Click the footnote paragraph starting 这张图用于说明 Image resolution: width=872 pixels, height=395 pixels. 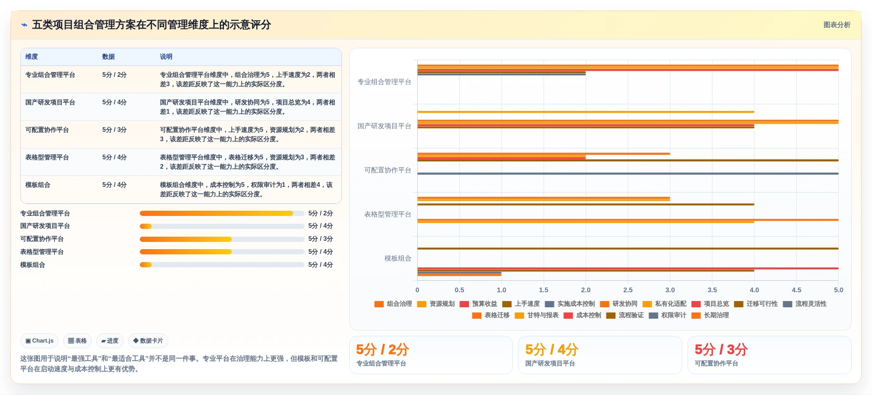pyautogui.click(x=179, y=364)
